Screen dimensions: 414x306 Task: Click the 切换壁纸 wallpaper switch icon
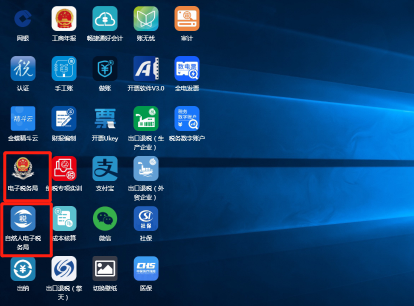click(x=105, y=268)
